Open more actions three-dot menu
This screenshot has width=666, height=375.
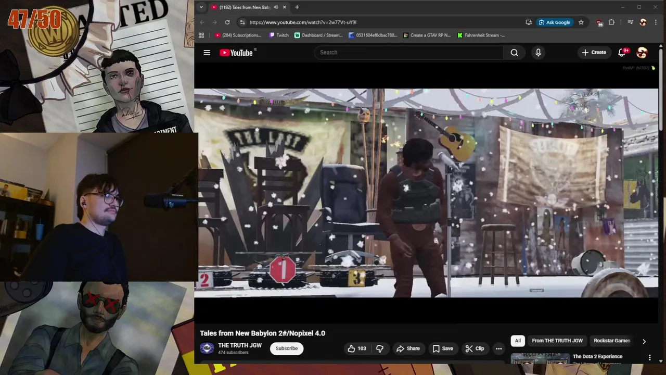(x=498, y=348)
